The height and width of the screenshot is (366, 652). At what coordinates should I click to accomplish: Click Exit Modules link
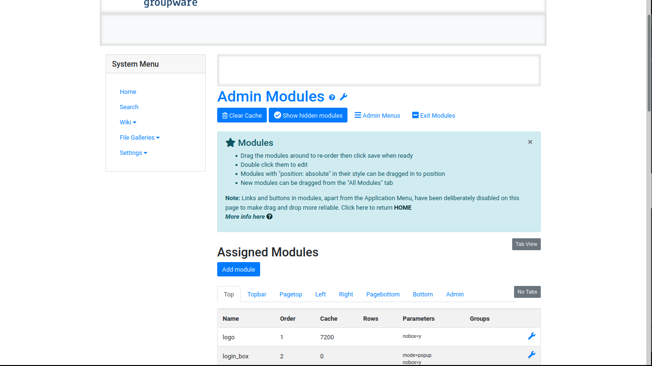pos(433,115)
